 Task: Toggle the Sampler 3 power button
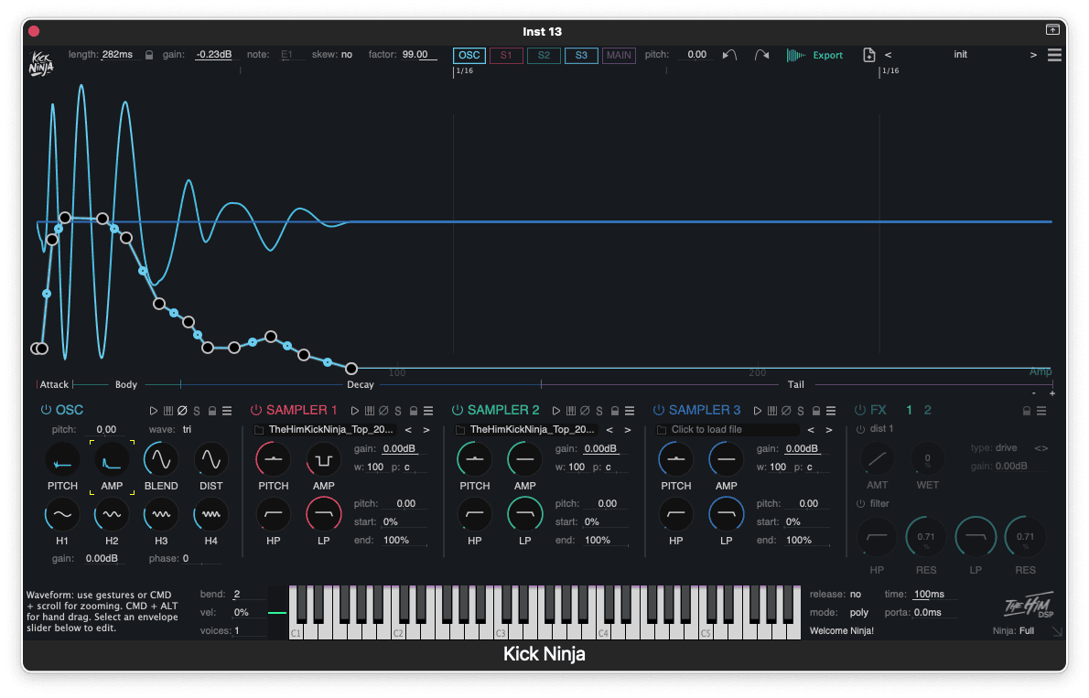pyautogui.click(x=659, y=410)
